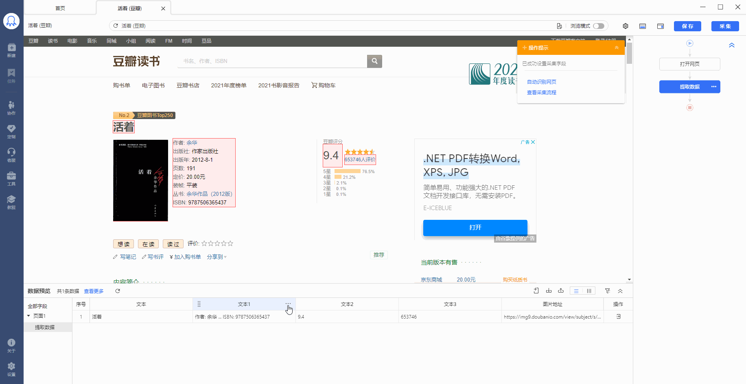
Task: Click the window layout icon beside 保存
Action: click(x=661, y=26)
